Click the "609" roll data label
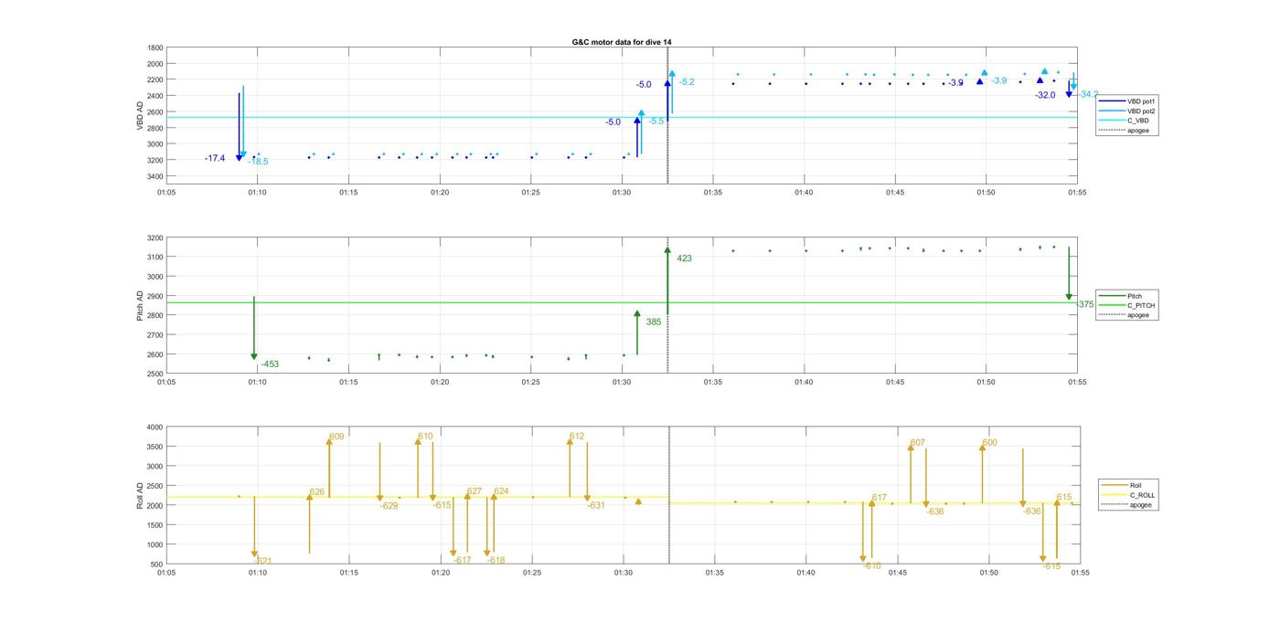This screenshot has height=633, width=1280. (x=336, y=437)
